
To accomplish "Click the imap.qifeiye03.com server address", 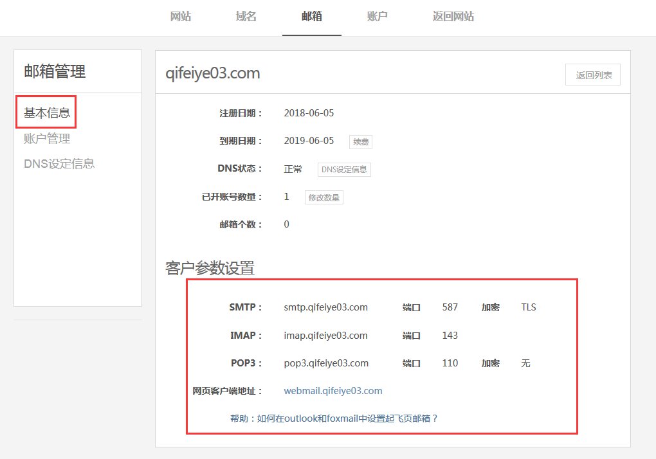I will tap(325, 336).
